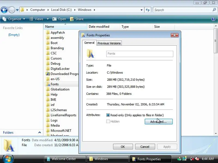Select the Cursors folder icon
Screen dimensions: 218x163
pyautogui.click(x=48, y=58)
